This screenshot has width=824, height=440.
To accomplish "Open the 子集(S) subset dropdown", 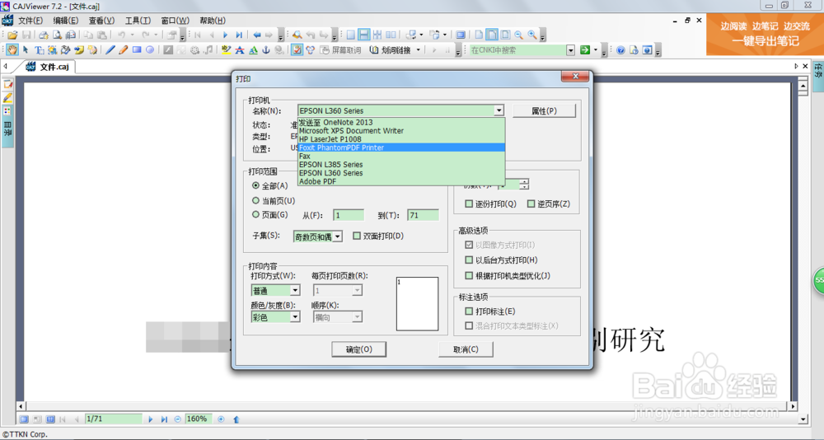I will 337,236.
